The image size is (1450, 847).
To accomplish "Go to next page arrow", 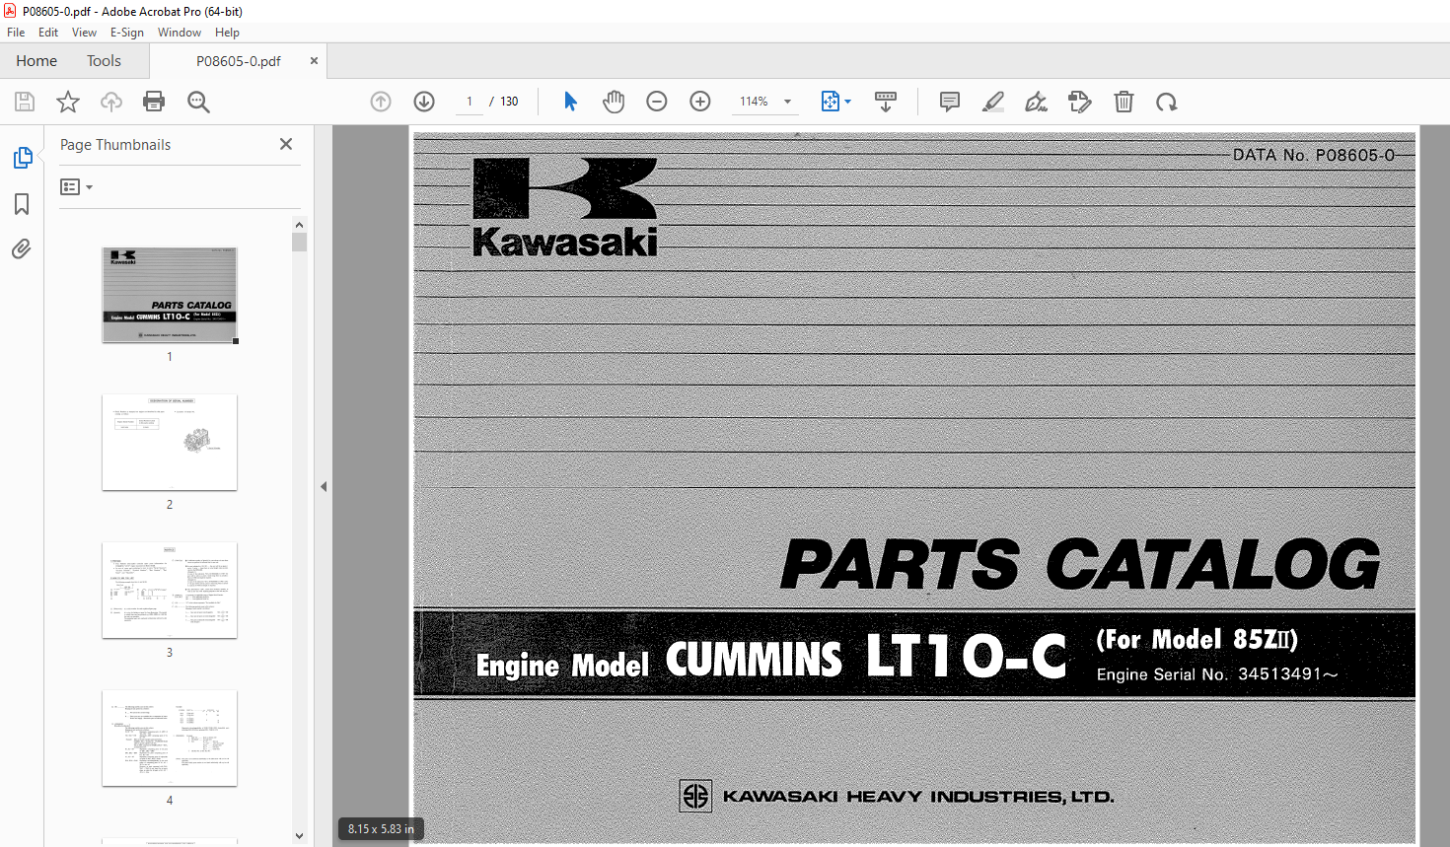I will pyautogui.click(x=424, y=102).
